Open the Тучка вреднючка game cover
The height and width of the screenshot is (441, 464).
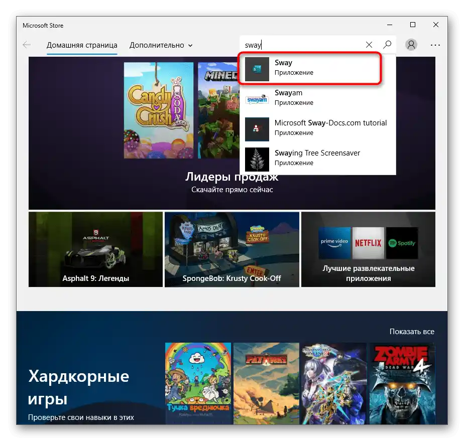[198, 383]
